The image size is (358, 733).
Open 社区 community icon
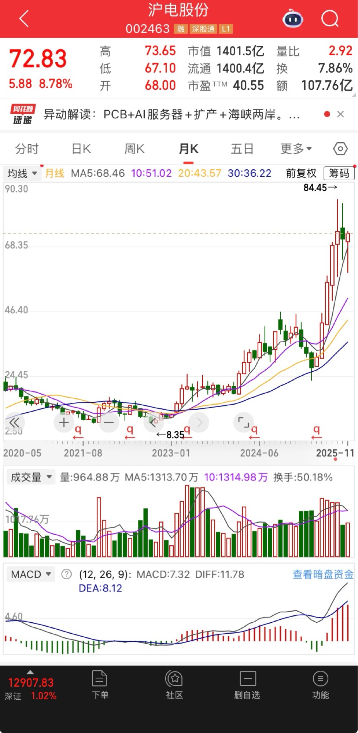click(174, 685)
